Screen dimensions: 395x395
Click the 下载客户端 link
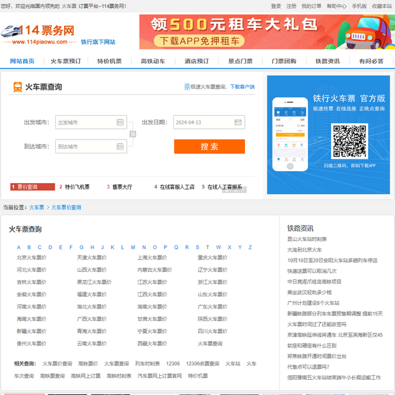(242, 87)
